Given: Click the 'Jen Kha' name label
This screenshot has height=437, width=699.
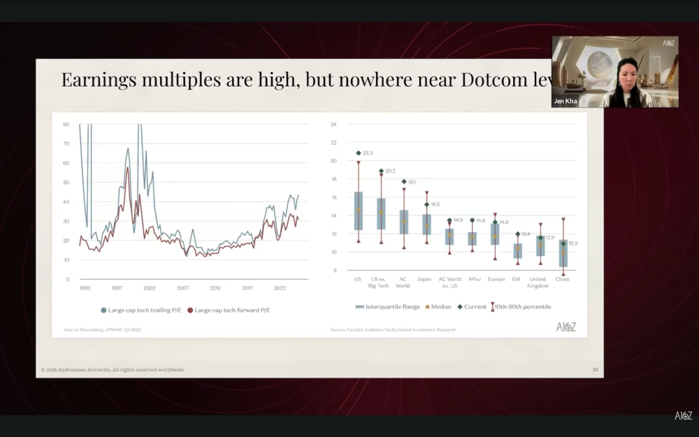Looking at the screenshot, I should 565,101.
